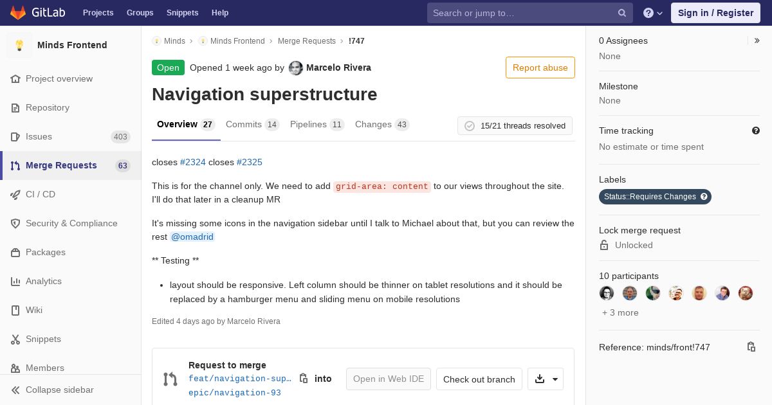Viewport: 772px width, 405px height.
Task: Copy the source branch name icon
Action: [x=304, y=379]
